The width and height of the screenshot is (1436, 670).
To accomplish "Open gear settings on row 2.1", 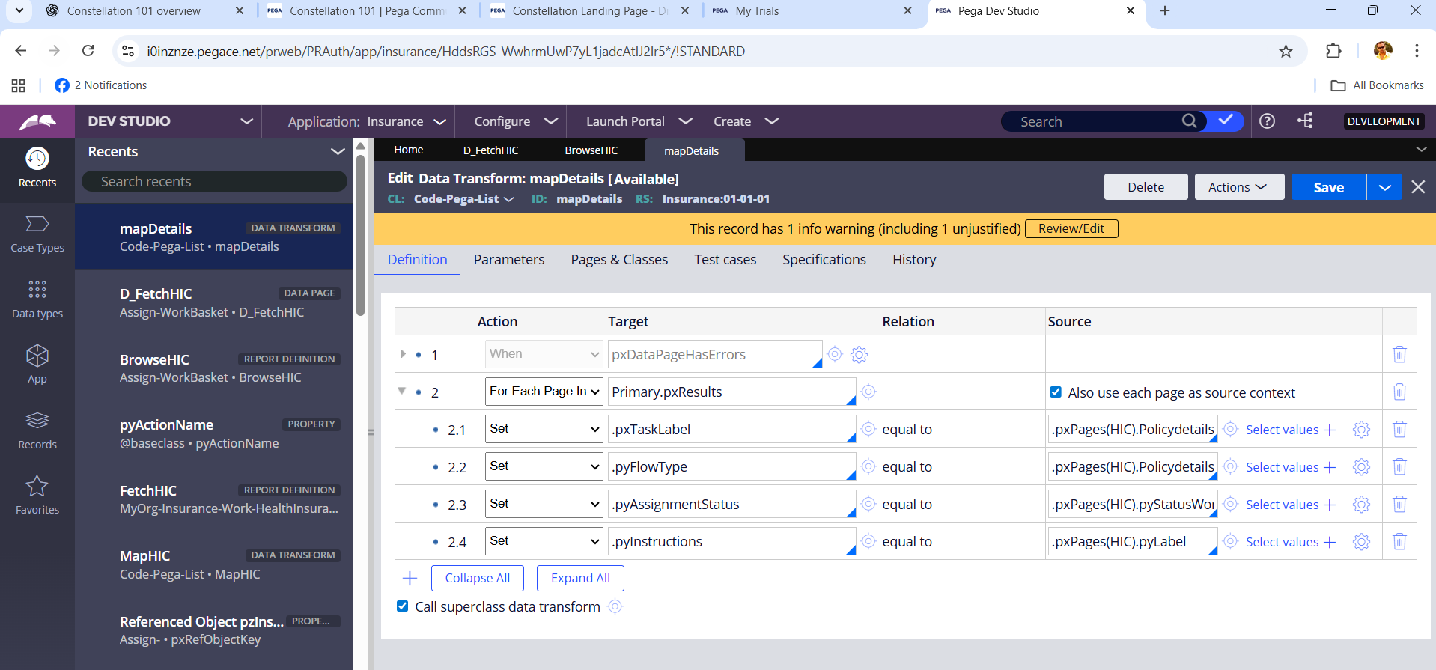I will (1362, 429).
